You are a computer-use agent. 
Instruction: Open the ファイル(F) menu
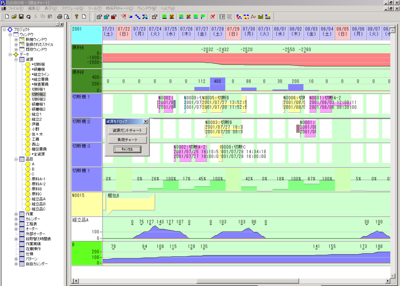pos(16,9)
